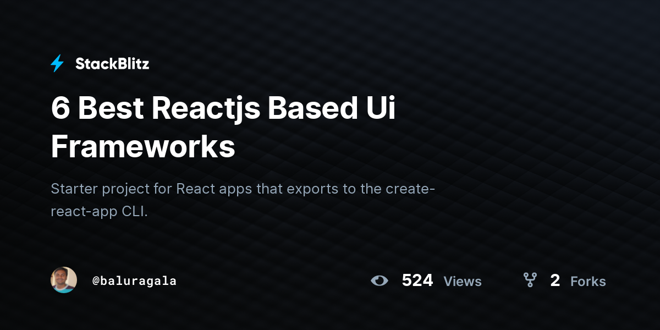Click the 524 view count number

[x=417, y=280]
